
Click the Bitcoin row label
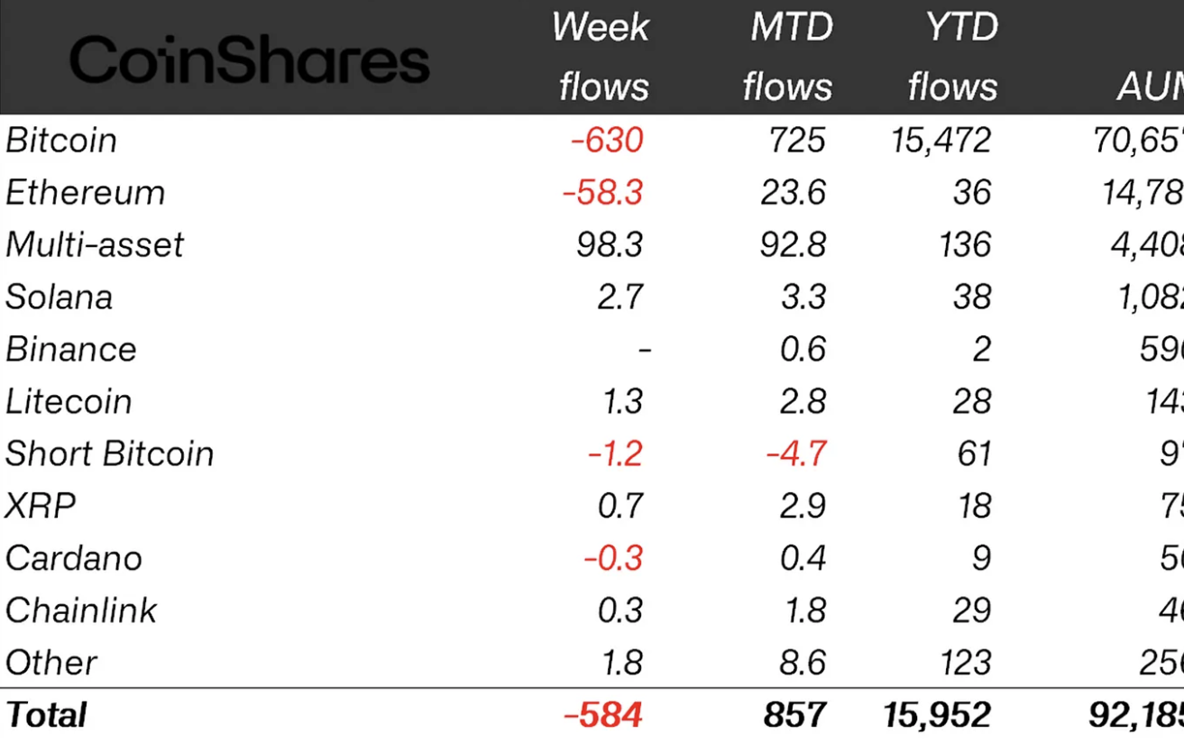(x=61, y=141)
